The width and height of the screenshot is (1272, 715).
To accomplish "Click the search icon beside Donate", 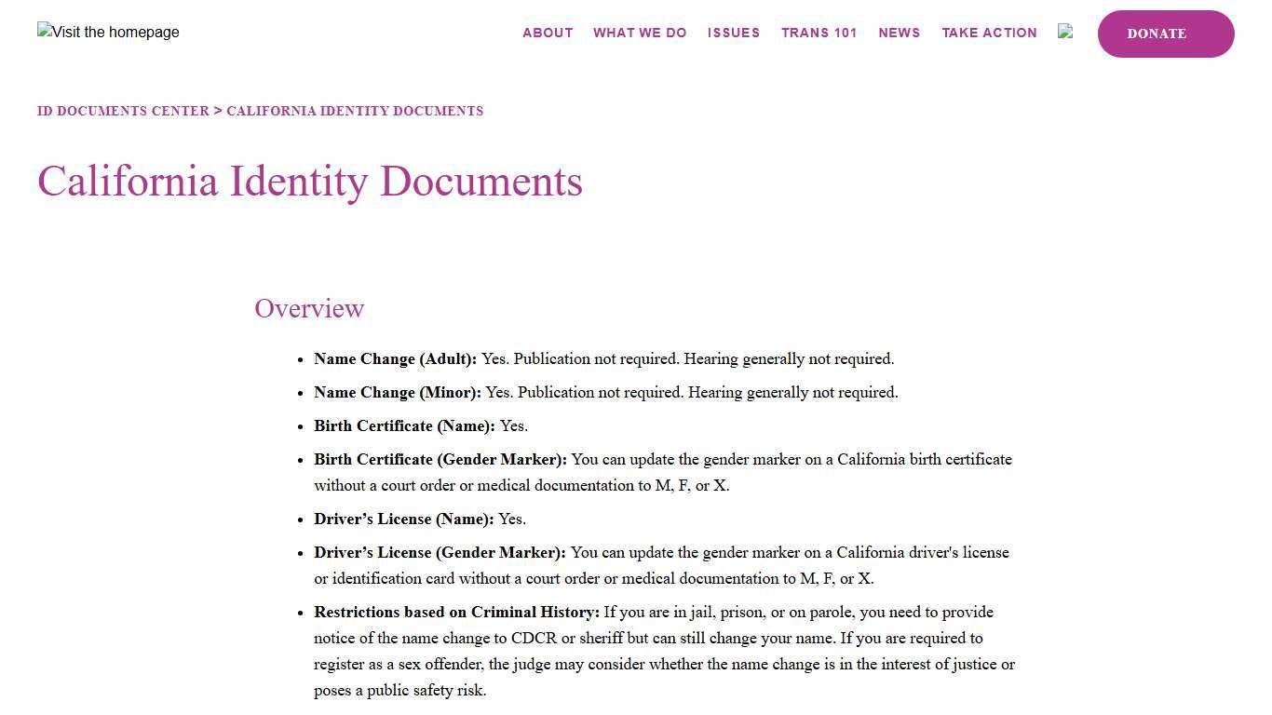I will [1065, 32].
